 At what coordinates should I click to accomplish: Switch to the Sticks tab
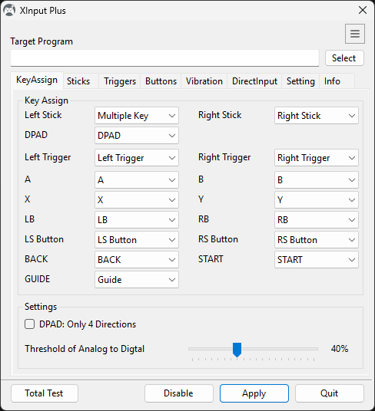[x=78, y=81]
